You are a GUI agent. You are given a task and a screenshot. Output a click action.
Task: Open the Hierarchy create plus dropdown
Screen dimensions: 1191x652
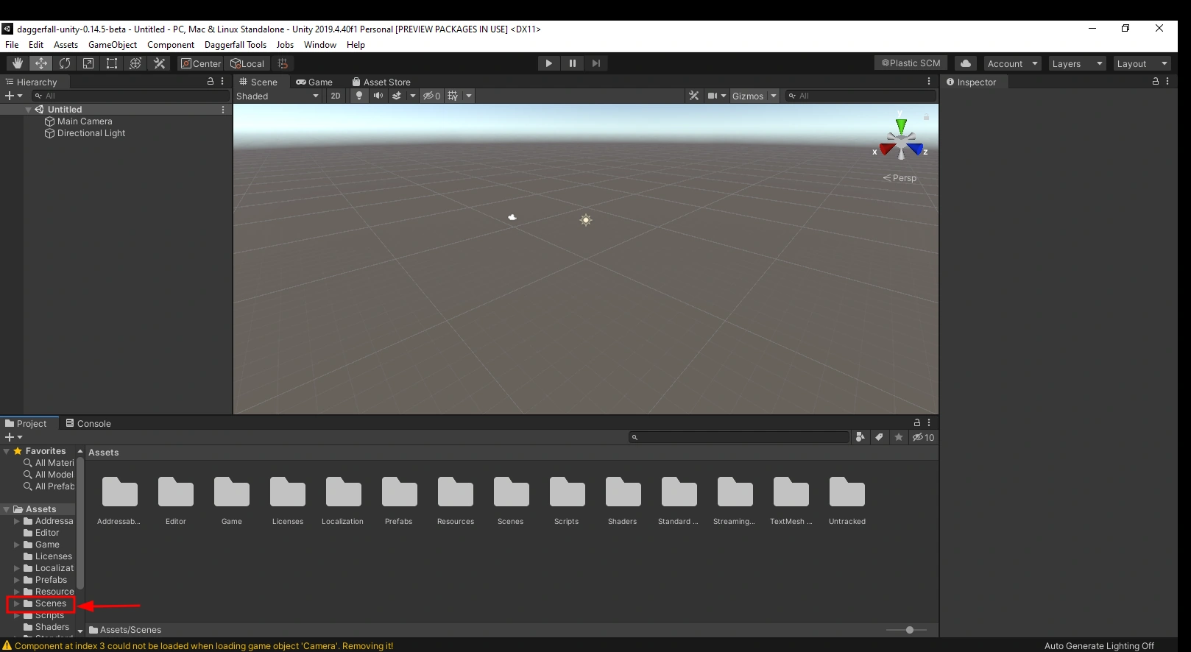click(x=13, y=96)
